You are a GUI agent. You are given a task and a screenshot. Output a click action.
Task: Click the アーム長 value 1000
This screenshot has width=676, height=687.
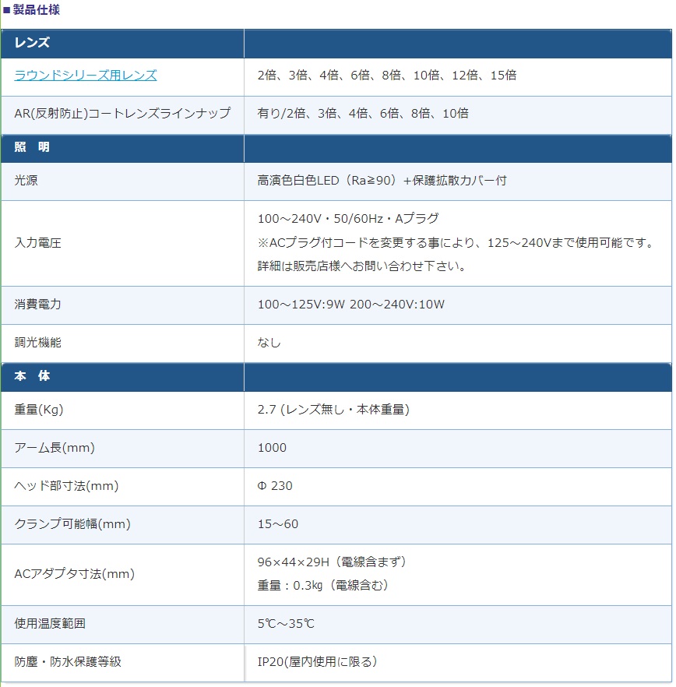pyautogui.click(x=272, y=448)
